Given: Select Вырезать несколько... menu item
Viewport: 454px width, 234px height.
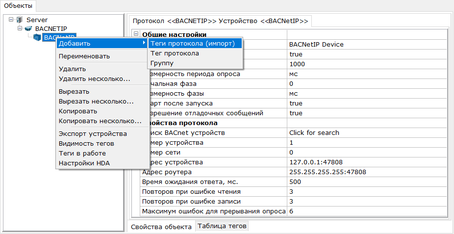Looking at the screenshot, I should [x=101, y=102].
